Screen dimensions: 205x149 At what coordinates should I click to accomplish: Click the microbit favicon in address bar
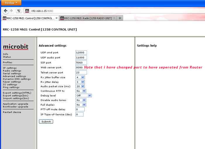(27, 11)
